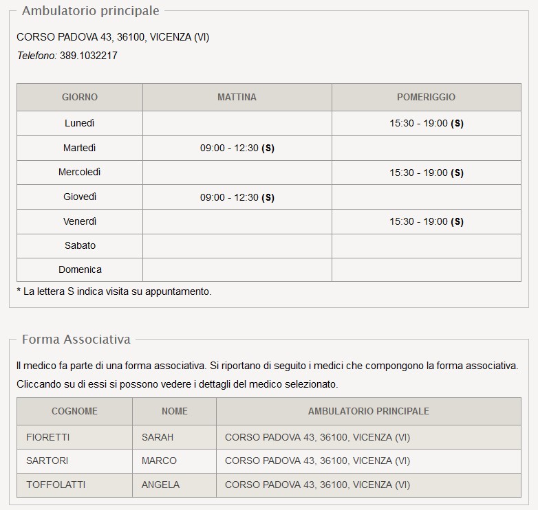The width and height of the screenshot is (538, 510).
Task: Click the address CORSO PADOVA 43 header text
Action: click(113, 37)
